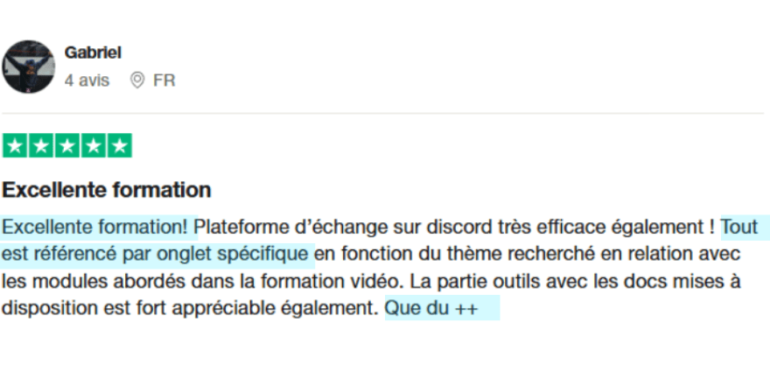Click the location pin icon
This screenshot has height=385, width=770.
(x=137, y=80)
